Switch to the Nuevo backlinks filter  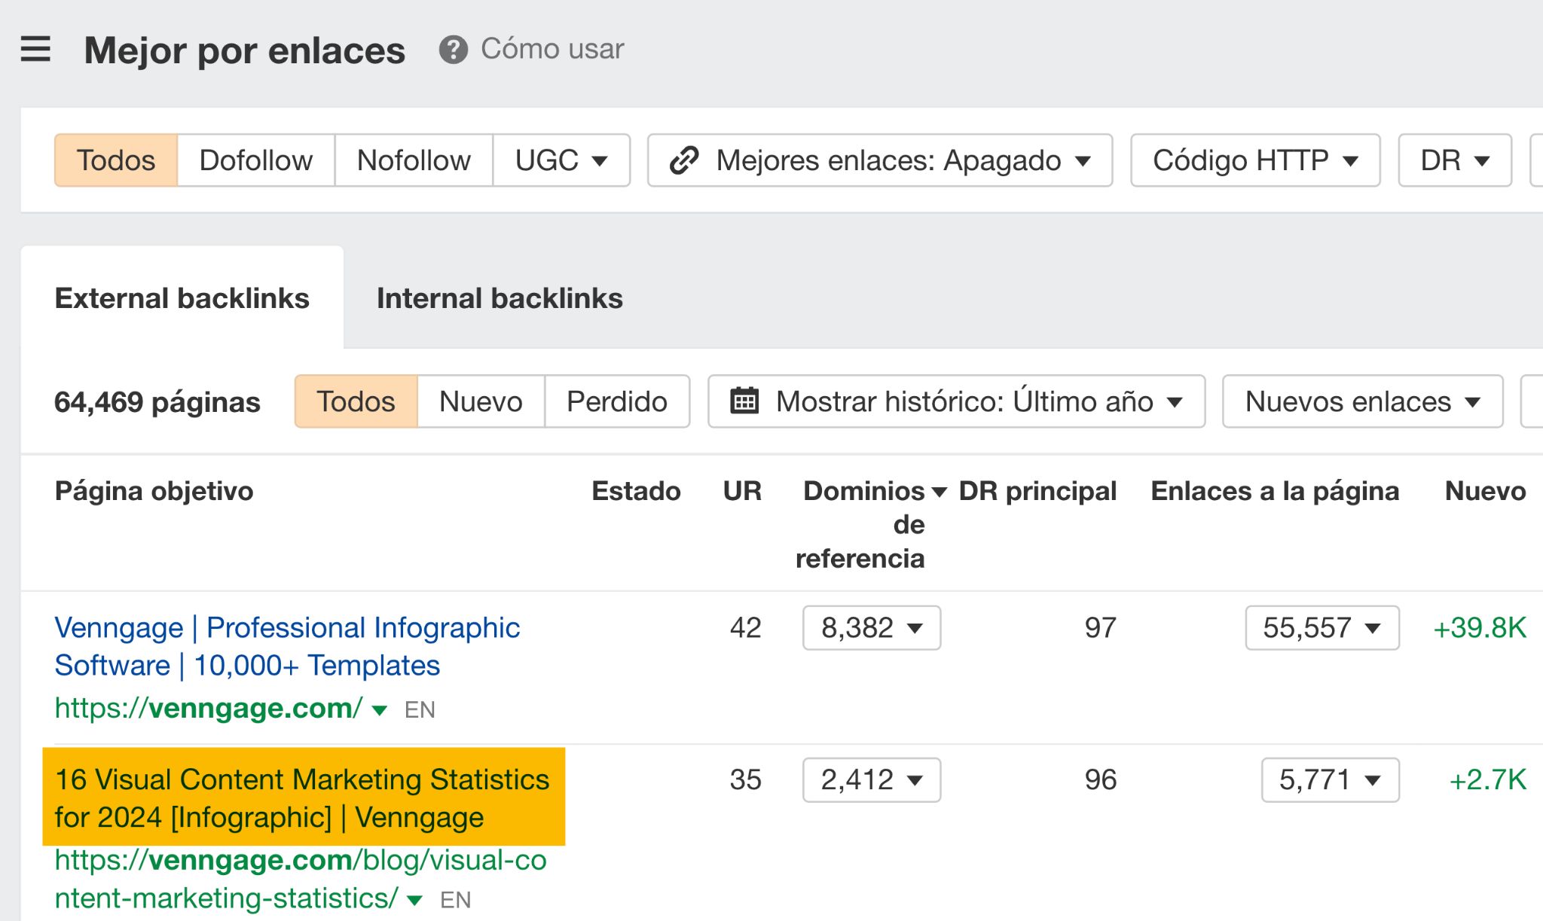[480, 401]
